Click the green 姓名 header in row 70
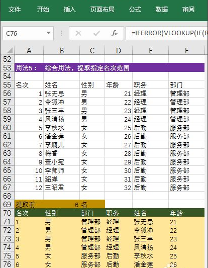Viewport: 208px width, 268px height. [x=150, y=213]
